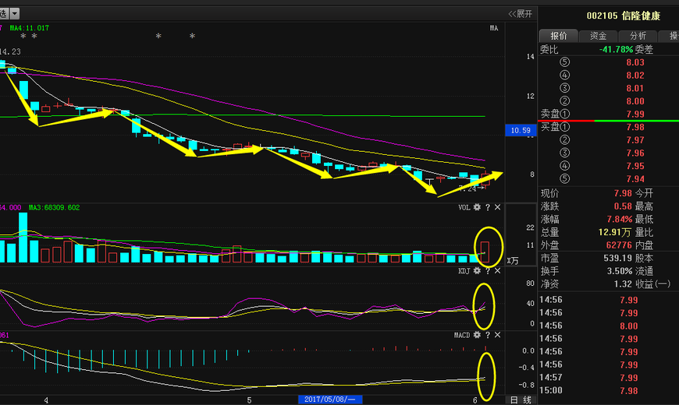Click the MA indicator label on main chart

(494, 28)
